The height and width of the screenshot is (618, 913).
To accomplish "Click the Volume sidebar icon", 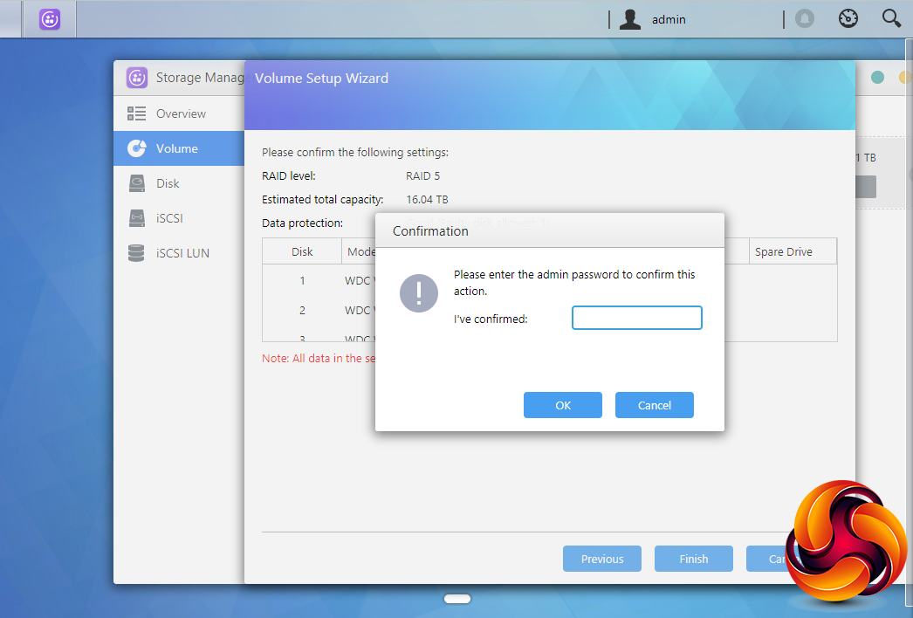I will pos(137,148).
